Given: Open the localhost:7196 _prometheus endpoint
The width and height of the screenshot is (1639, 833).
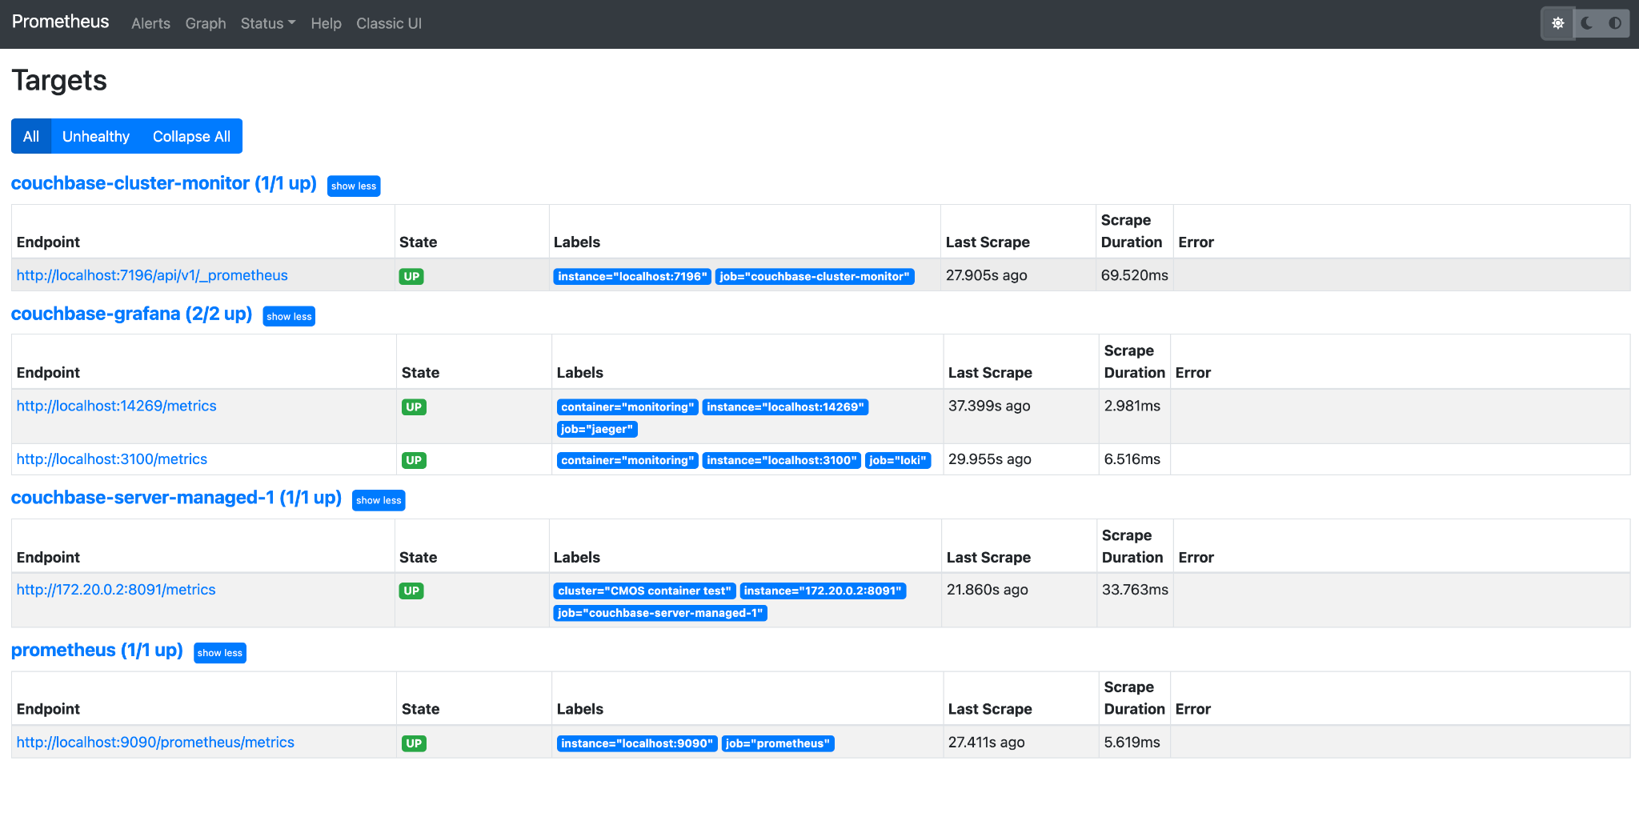Looking at the screenshot, I should click(x=152, y=275).
